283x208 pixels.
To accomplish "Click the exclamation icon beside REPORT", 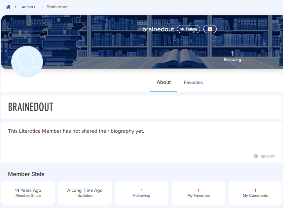I will [x=256, y=156].
